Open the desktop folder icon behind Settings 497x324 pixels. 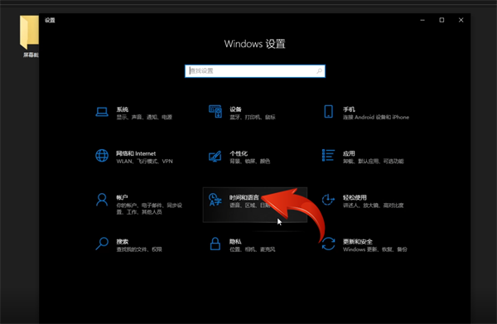30,32
